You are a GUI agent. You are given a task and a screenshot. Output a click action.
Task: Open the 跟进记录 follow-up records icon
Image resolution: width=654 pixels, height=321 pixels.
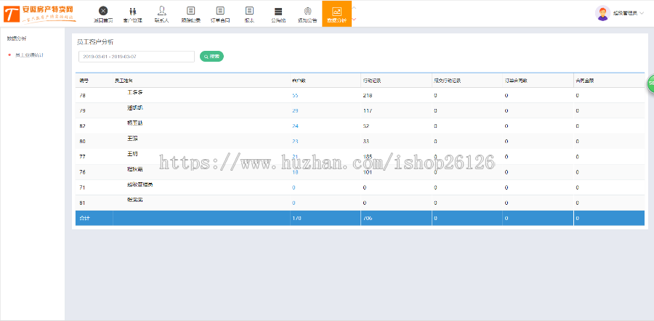tap(191, 11)
